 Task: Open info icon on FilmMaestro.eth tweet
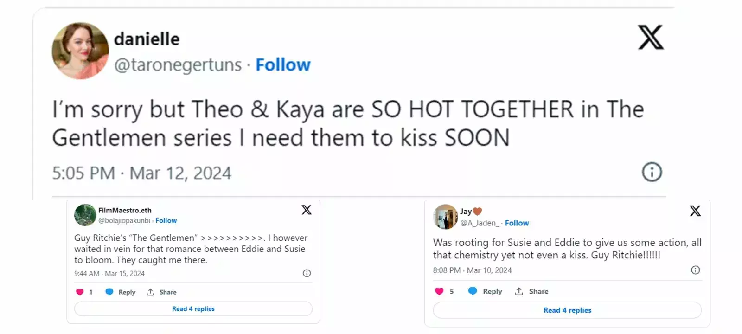tap(307, 273)
